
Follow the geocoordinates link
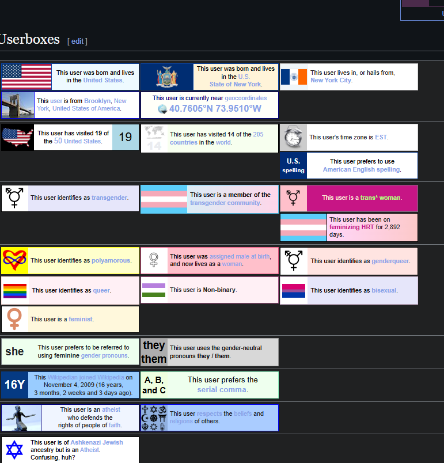pyautogui.click(x=245, y=98)
